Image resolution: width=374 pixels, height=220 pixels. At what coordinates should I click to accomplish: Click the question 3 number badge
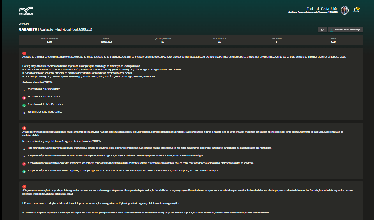(24, 187)
